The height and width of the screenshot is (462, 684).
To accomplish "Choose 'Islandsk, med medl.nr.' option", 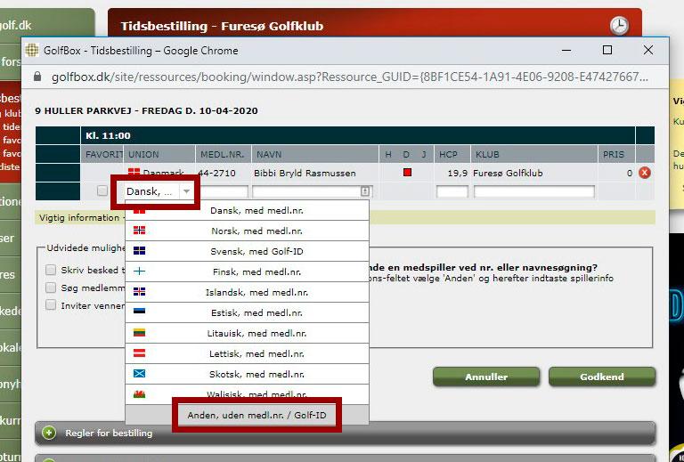I will (x=247, y=292).
